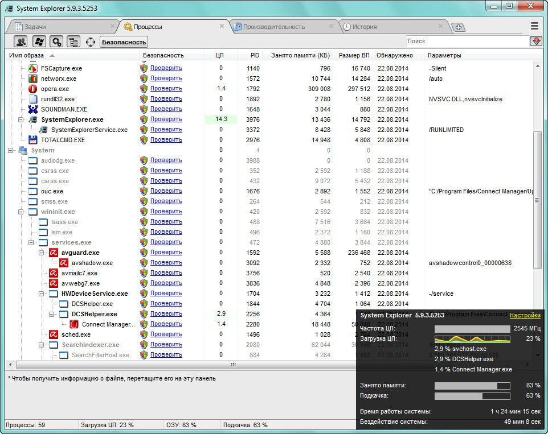Click the add new tab plus icon
Viewport: 548px width, 434px height.
click(459, 27)
